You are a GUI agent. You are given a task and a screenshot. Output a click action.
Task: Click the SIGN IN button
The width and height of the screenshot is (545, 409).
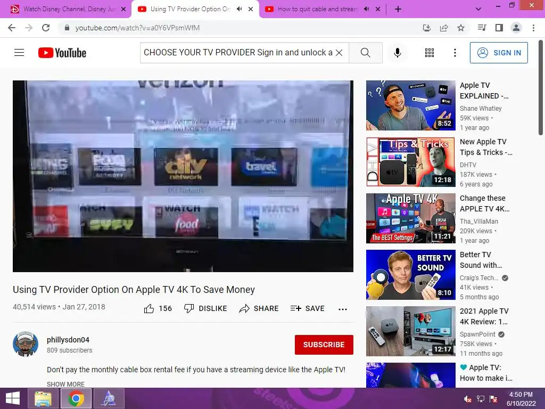tap(498, 53)
